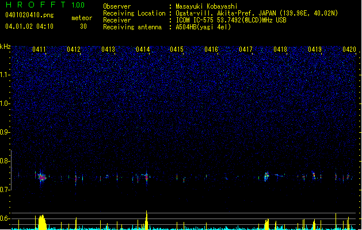Click the kHz axis unit label
The width and height of the screenshot is (362, 230).
pyautogui.click(x=5, y=47)
